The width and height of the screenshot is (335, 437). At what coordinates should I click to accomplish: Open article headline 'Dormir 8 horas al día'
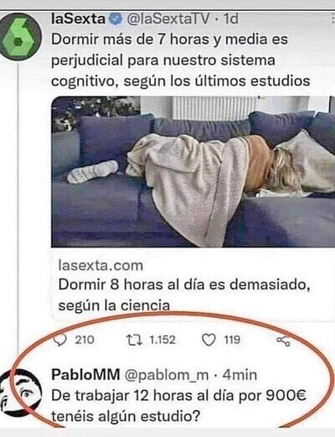click(x=184, y=295)
